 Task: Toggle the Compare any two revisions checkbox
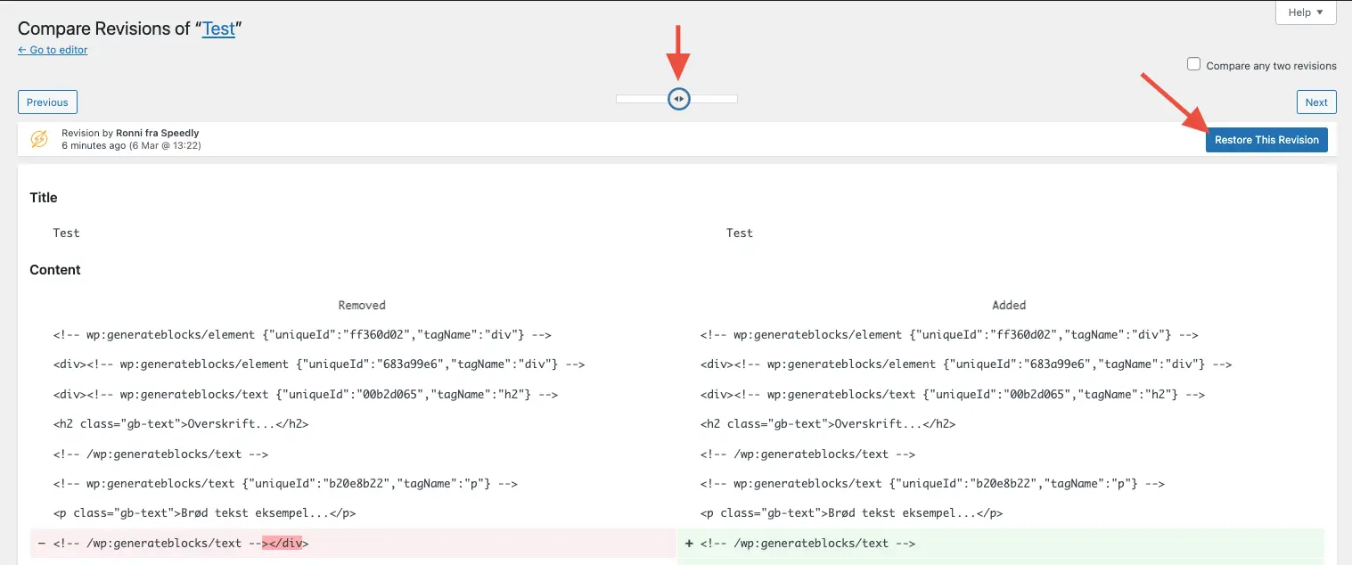(x=1193, y=64)
